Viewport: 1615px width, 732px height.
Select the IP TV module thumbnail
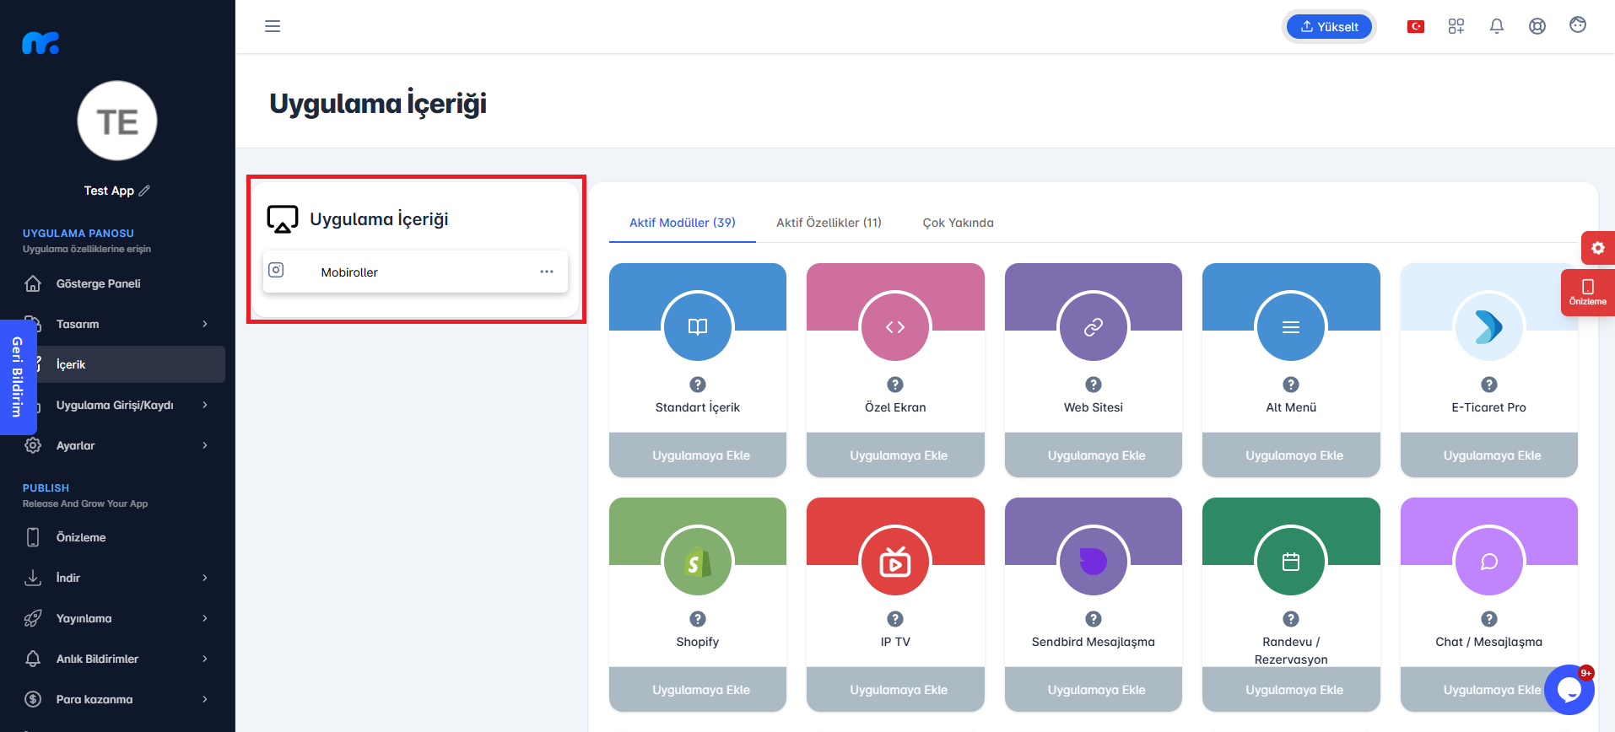click(x=895, y=562)
